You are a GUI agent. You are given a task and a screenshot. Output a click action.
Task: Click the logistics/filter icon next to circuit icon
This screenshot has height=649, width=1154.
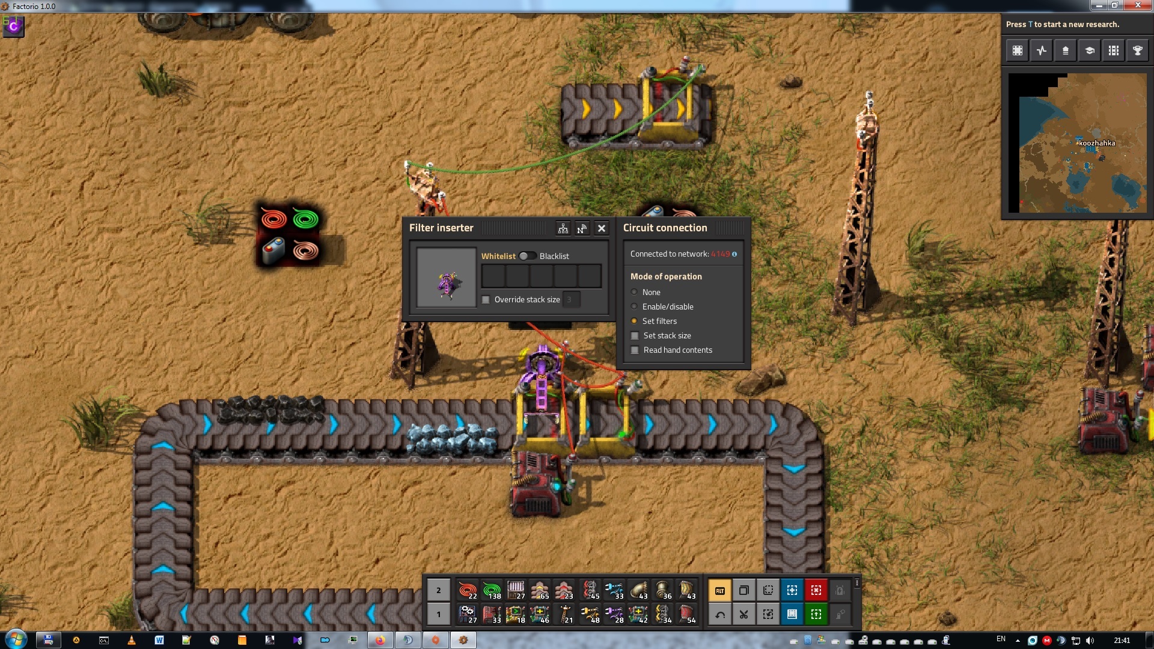(x=564, y=228)
